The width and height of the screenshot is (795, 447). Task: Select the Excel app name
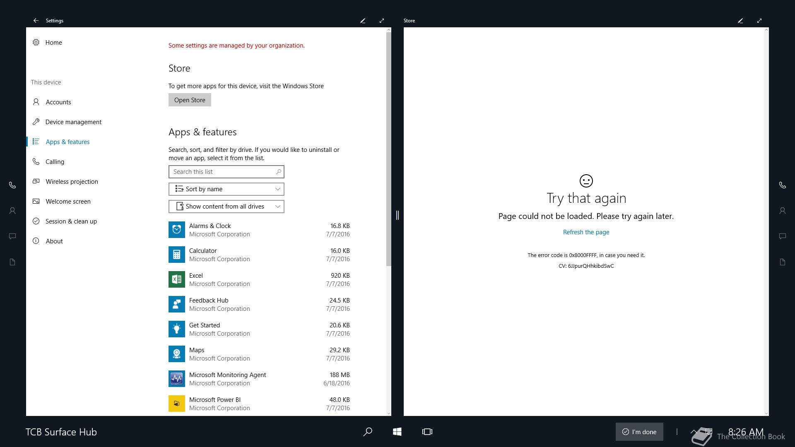(196, 276)
